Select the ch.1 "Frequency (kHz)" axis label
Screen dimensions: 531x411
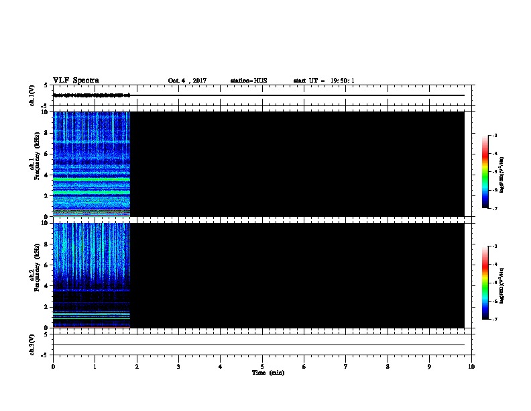coord(37,156)
